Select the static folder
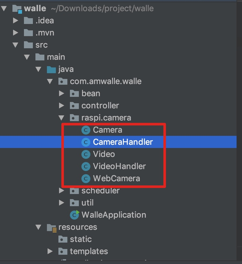Image resolution: width=242 pixels, height=264 pixels. click(x=80, y=239)
